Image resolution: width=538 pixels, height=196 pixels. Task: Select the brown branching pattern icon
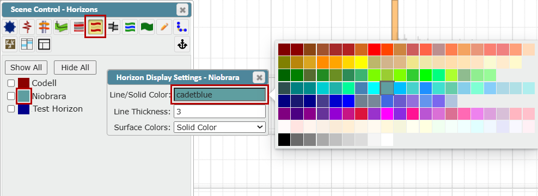(x=10, y=44)
